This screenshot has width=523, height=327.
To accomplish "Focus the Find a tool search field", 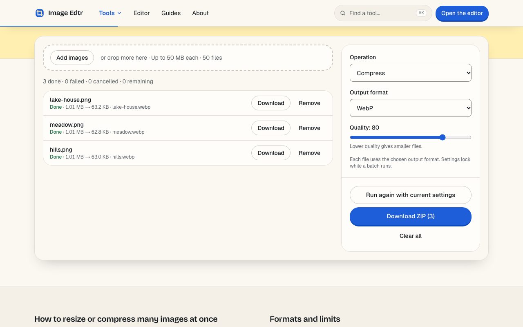I will [x=383, y=13].
